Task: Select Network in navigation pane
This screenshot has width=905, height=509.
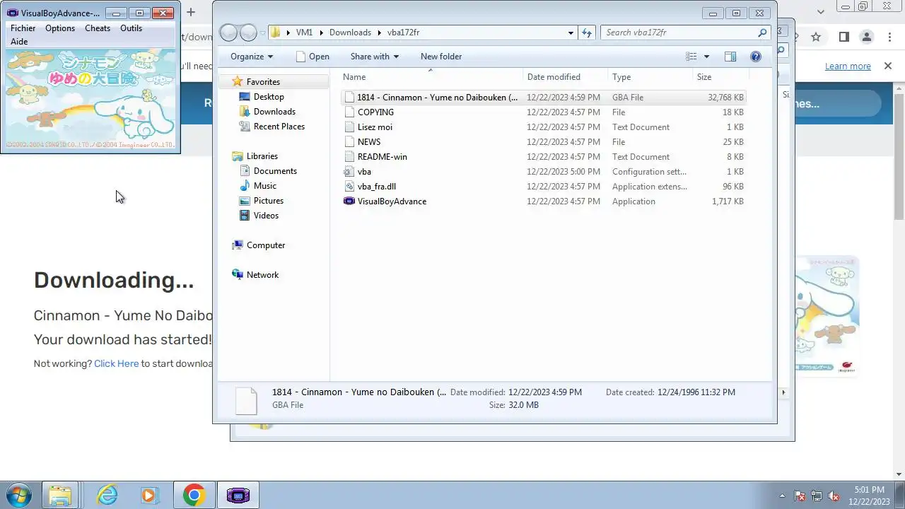Action: click(262, 275)
